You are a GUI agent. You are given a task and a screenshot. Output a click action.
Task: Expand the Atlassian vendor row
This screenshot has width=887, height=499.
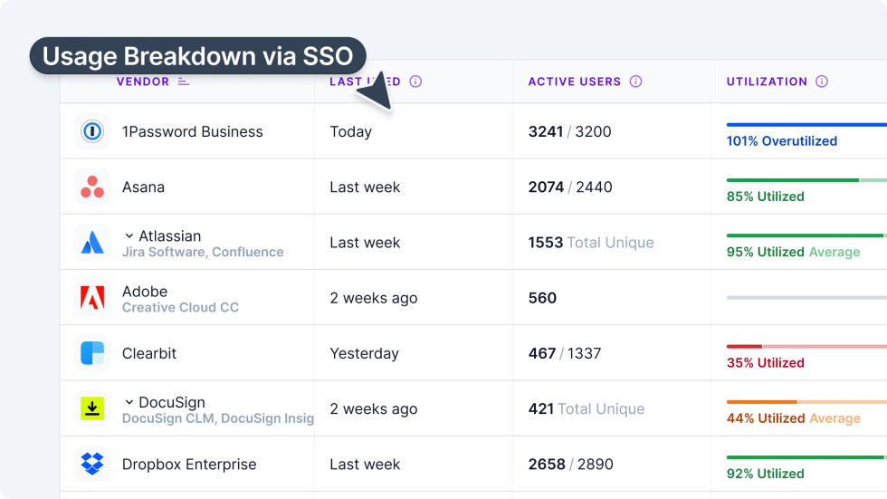129,236
